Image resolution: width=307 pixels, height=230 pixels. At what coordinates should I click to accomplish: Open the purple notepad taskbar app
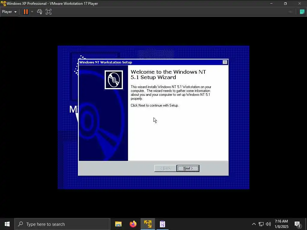[x=162, y=224]
